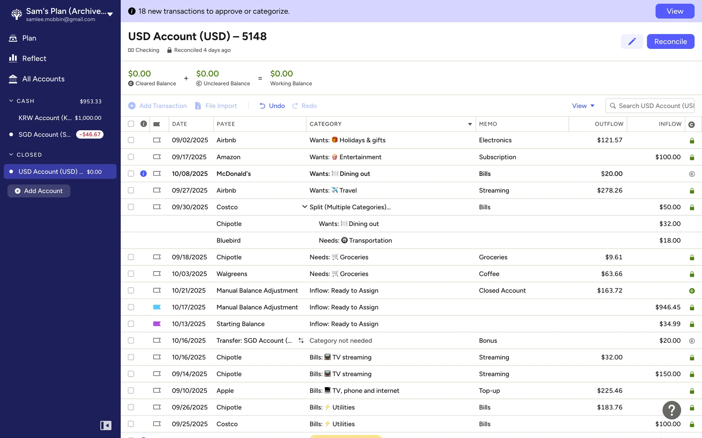Check the 09/17/2025 Amazon transaction checkbox
This screenshot has width=702, height=438.
(131, 157)
